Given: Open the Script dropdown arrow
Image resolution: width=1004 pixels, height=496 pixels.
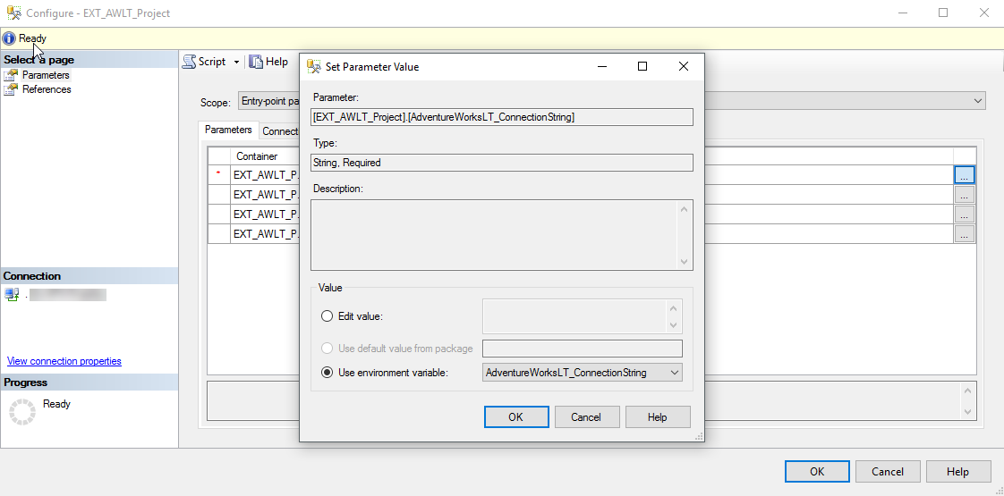Looking at the screenshot, I should tap(235, 62).
